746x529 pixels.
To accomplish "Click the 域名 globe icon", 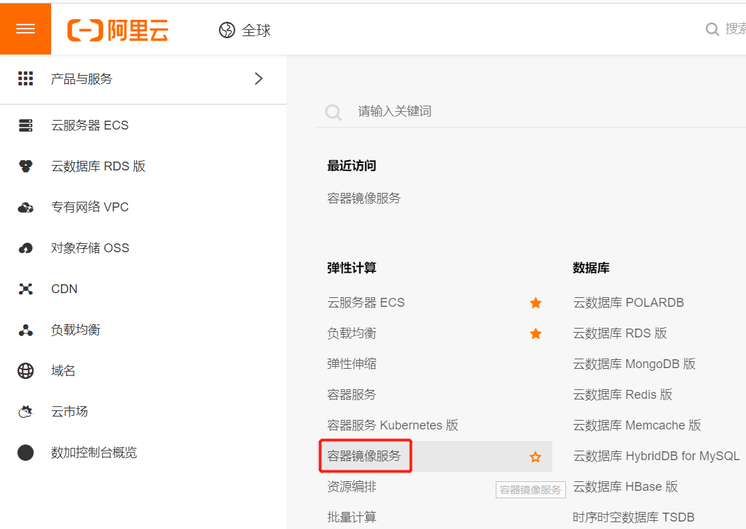I will point(26,371).
